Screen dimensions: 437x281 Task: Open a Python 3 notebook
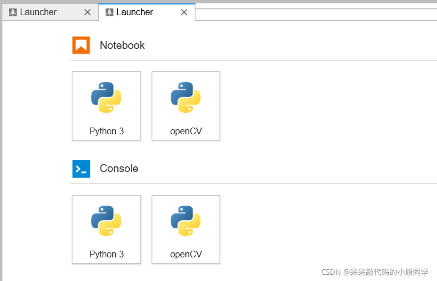point(106,106)
